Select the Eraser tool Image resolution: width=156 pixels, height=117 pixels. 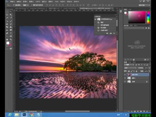coord(7,27)
